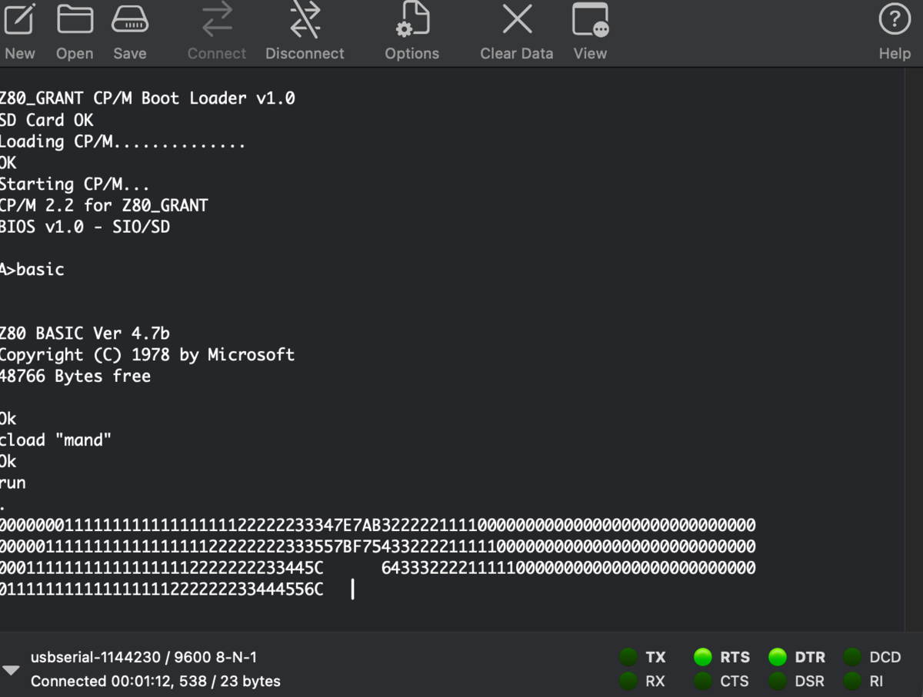Open a file with the Open folder icon

pyautogui.click(x=75, y=20)
